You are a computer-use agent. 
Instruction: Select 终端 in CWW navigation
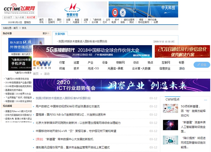click(x=62, y=69)
